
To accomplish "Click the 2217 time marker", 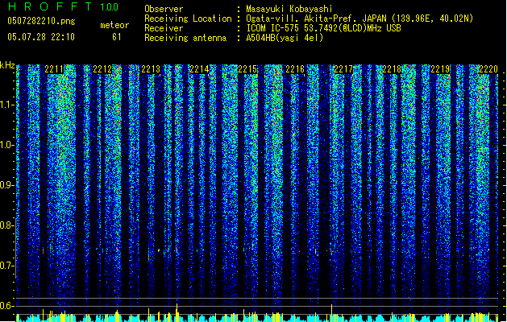I will 343,69.
